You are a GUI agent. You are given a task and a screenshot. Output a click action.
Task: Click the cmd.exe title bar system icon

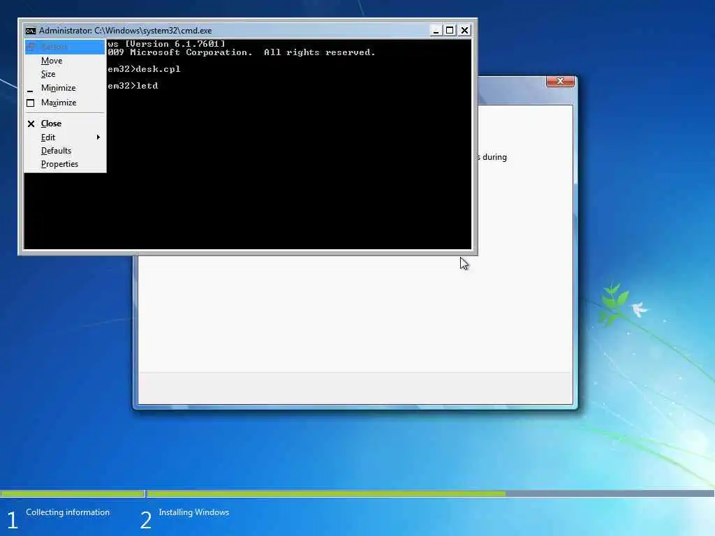coord(31,31)
